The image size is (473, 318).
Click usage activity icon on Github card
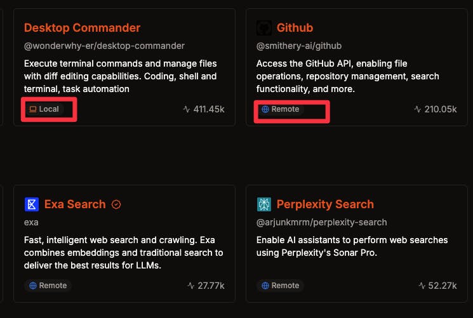tap(418, 109)
